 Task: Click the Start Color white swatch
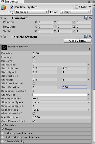click(x=60, y=95)
